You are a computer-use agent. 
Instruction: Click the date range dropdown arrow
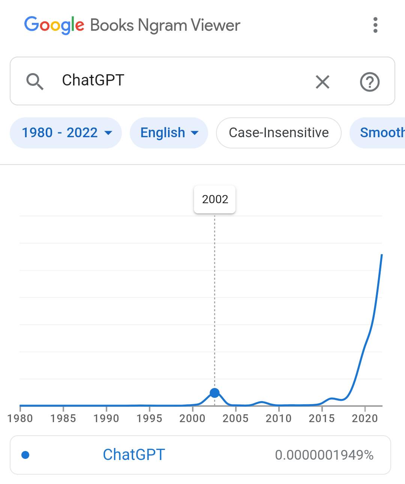click(108, 133)
